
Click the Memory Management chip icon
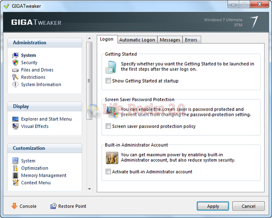click(15, 175)
